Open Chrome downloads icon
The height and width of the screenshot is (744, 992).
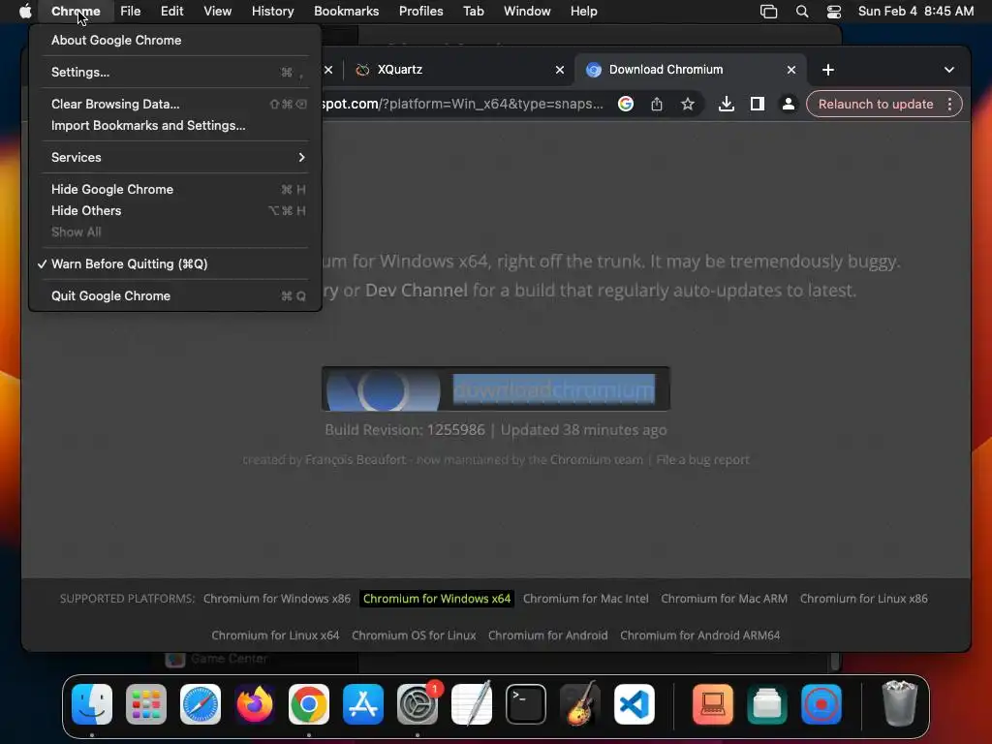coord(727,104)
